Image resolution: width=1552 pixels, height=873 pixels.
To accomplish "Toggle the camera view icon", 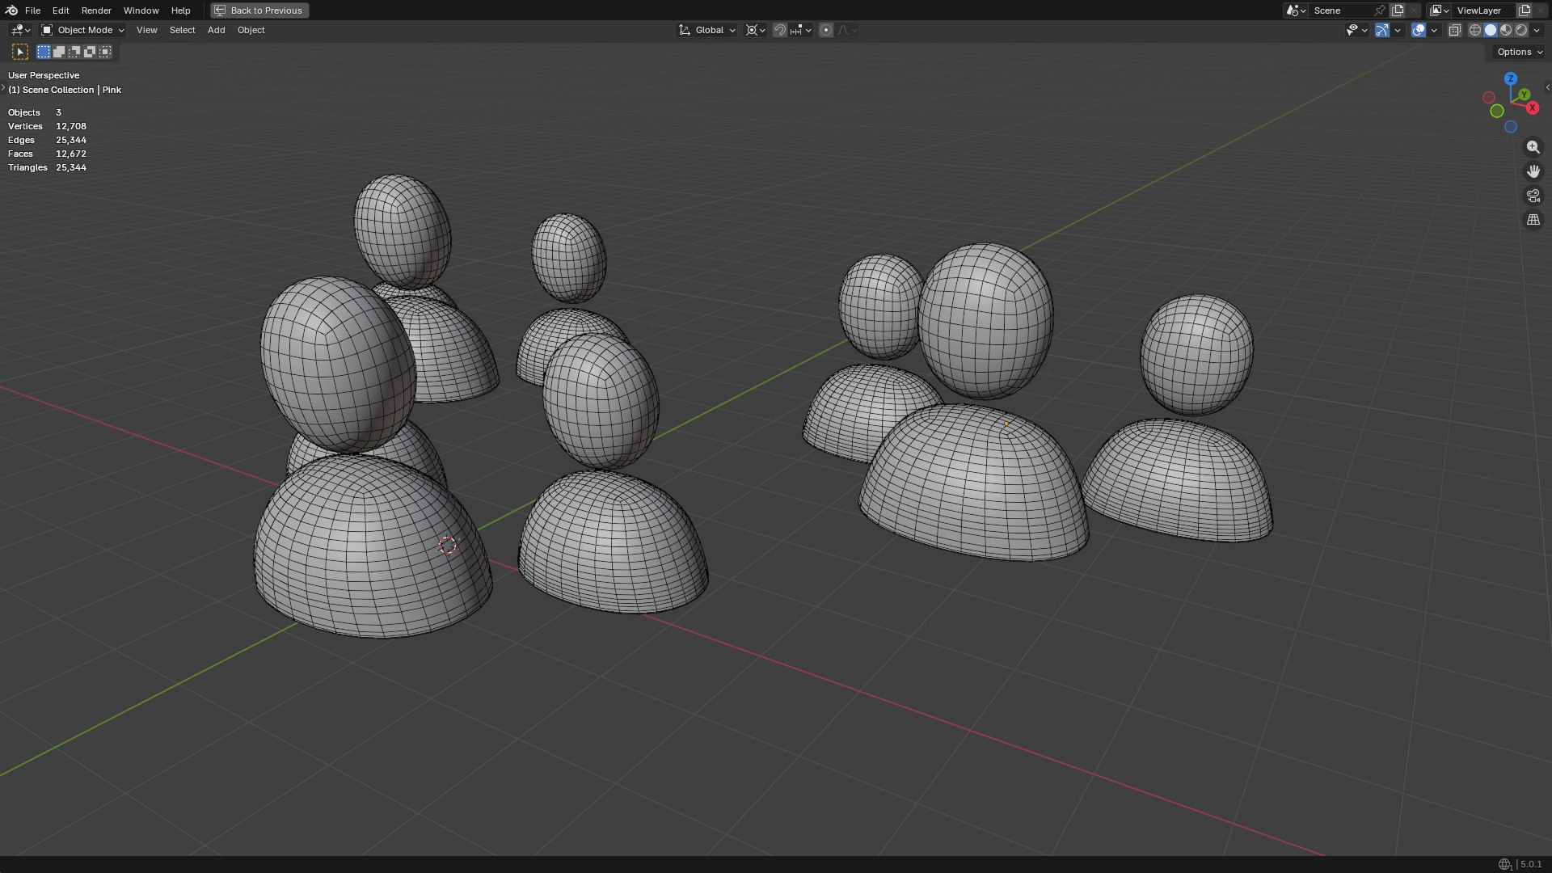I will 1533,196.
